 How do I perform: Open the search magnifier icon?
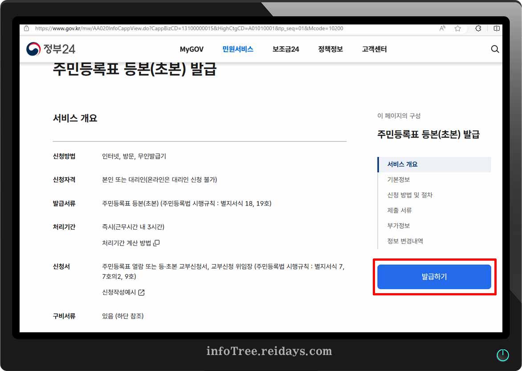pyautogui.click(x=495, y=49)
